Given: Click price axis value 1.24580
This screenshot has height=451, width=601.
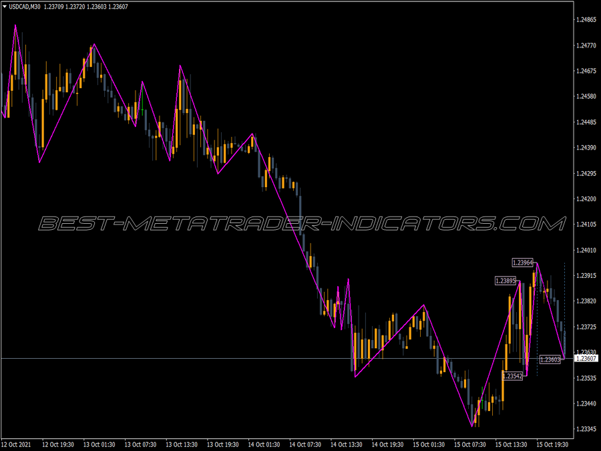Looking at the screenshot, I should point(586,96).
